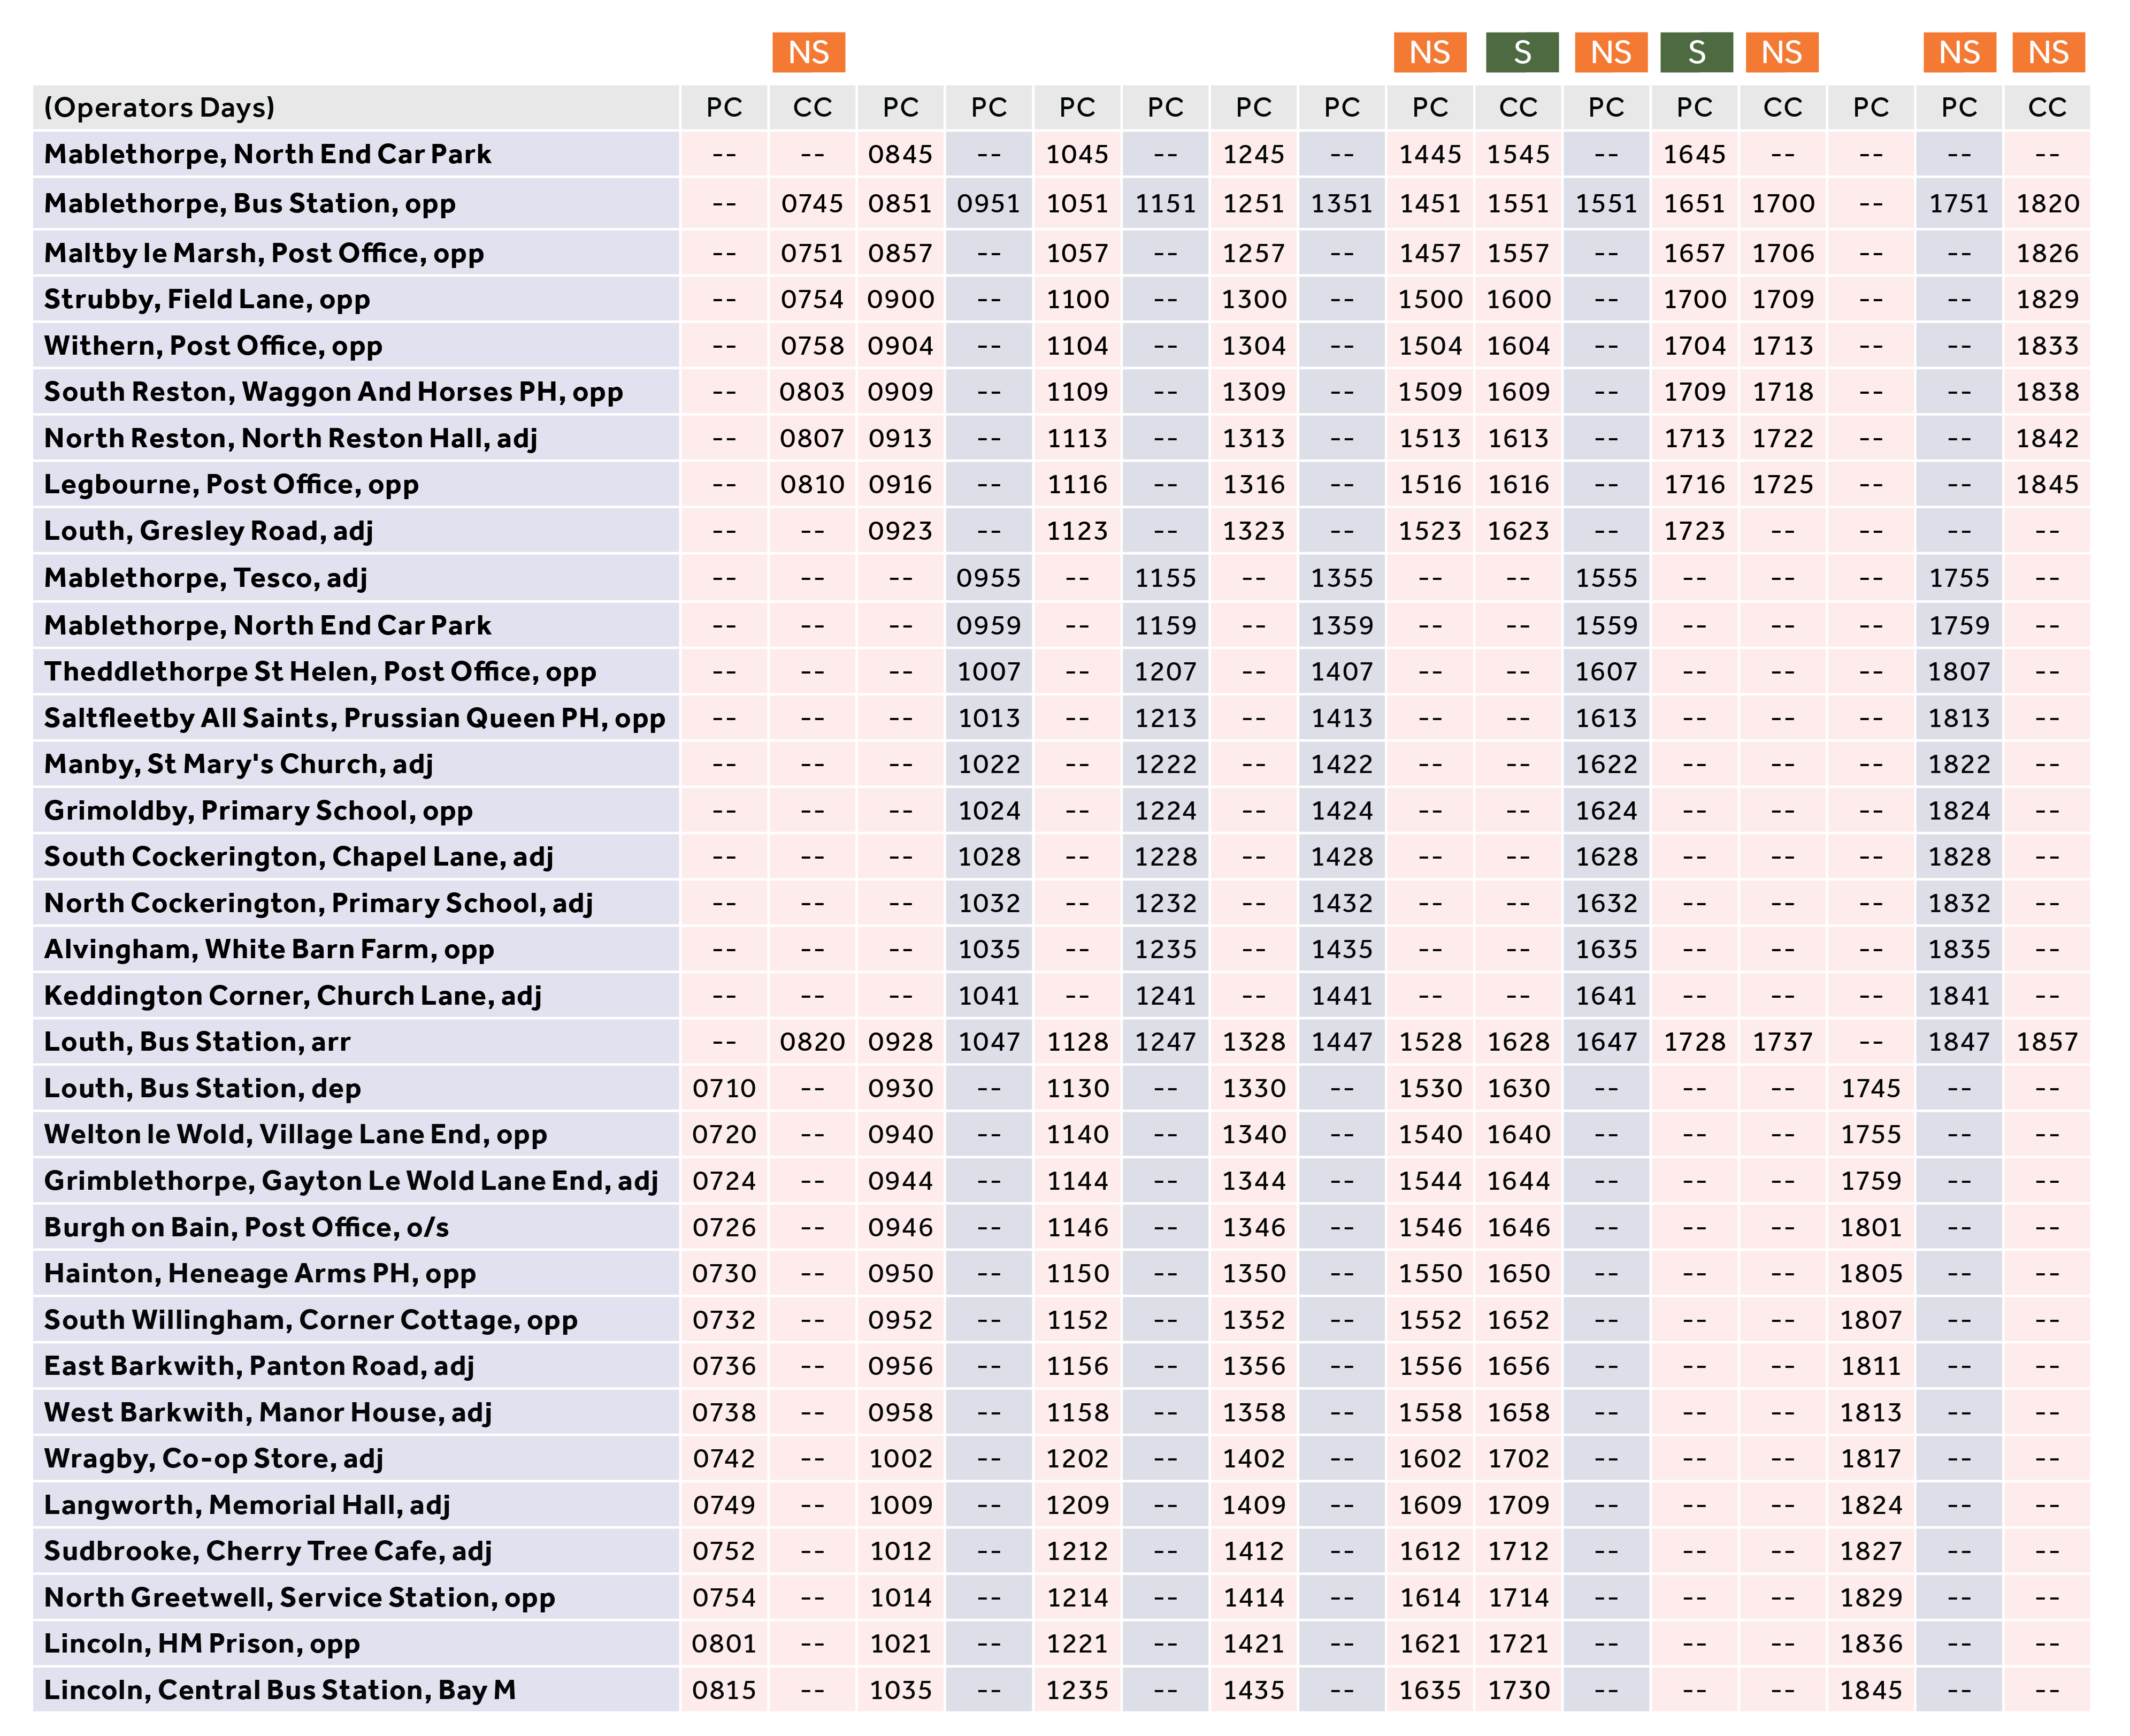Select North Cockerington, Primary School, adj stop

[x=318, y=903]
